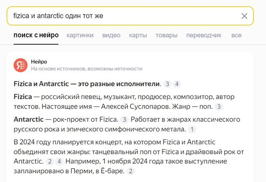Open source 2 badge following "Antarctic."
266x182 pixels.
49,161
